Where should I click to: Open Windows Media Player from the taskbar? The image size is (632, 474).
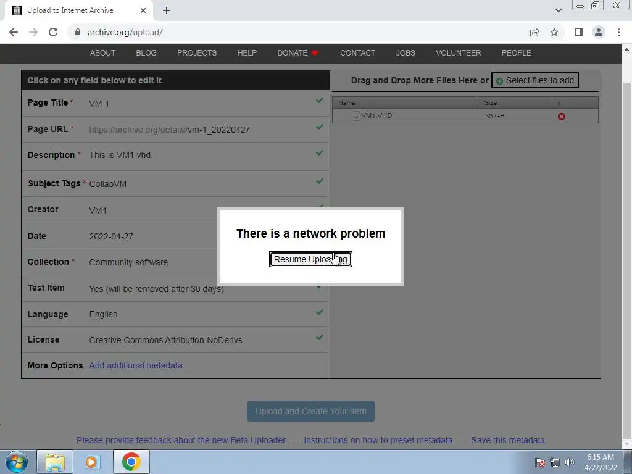[x=93, y=462]
